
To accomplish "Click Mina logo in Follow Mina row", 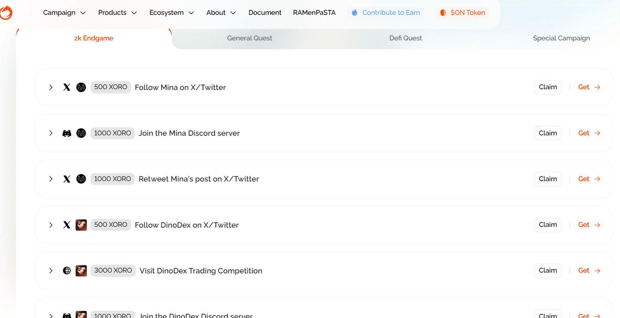I will click(x=81, y=87).
